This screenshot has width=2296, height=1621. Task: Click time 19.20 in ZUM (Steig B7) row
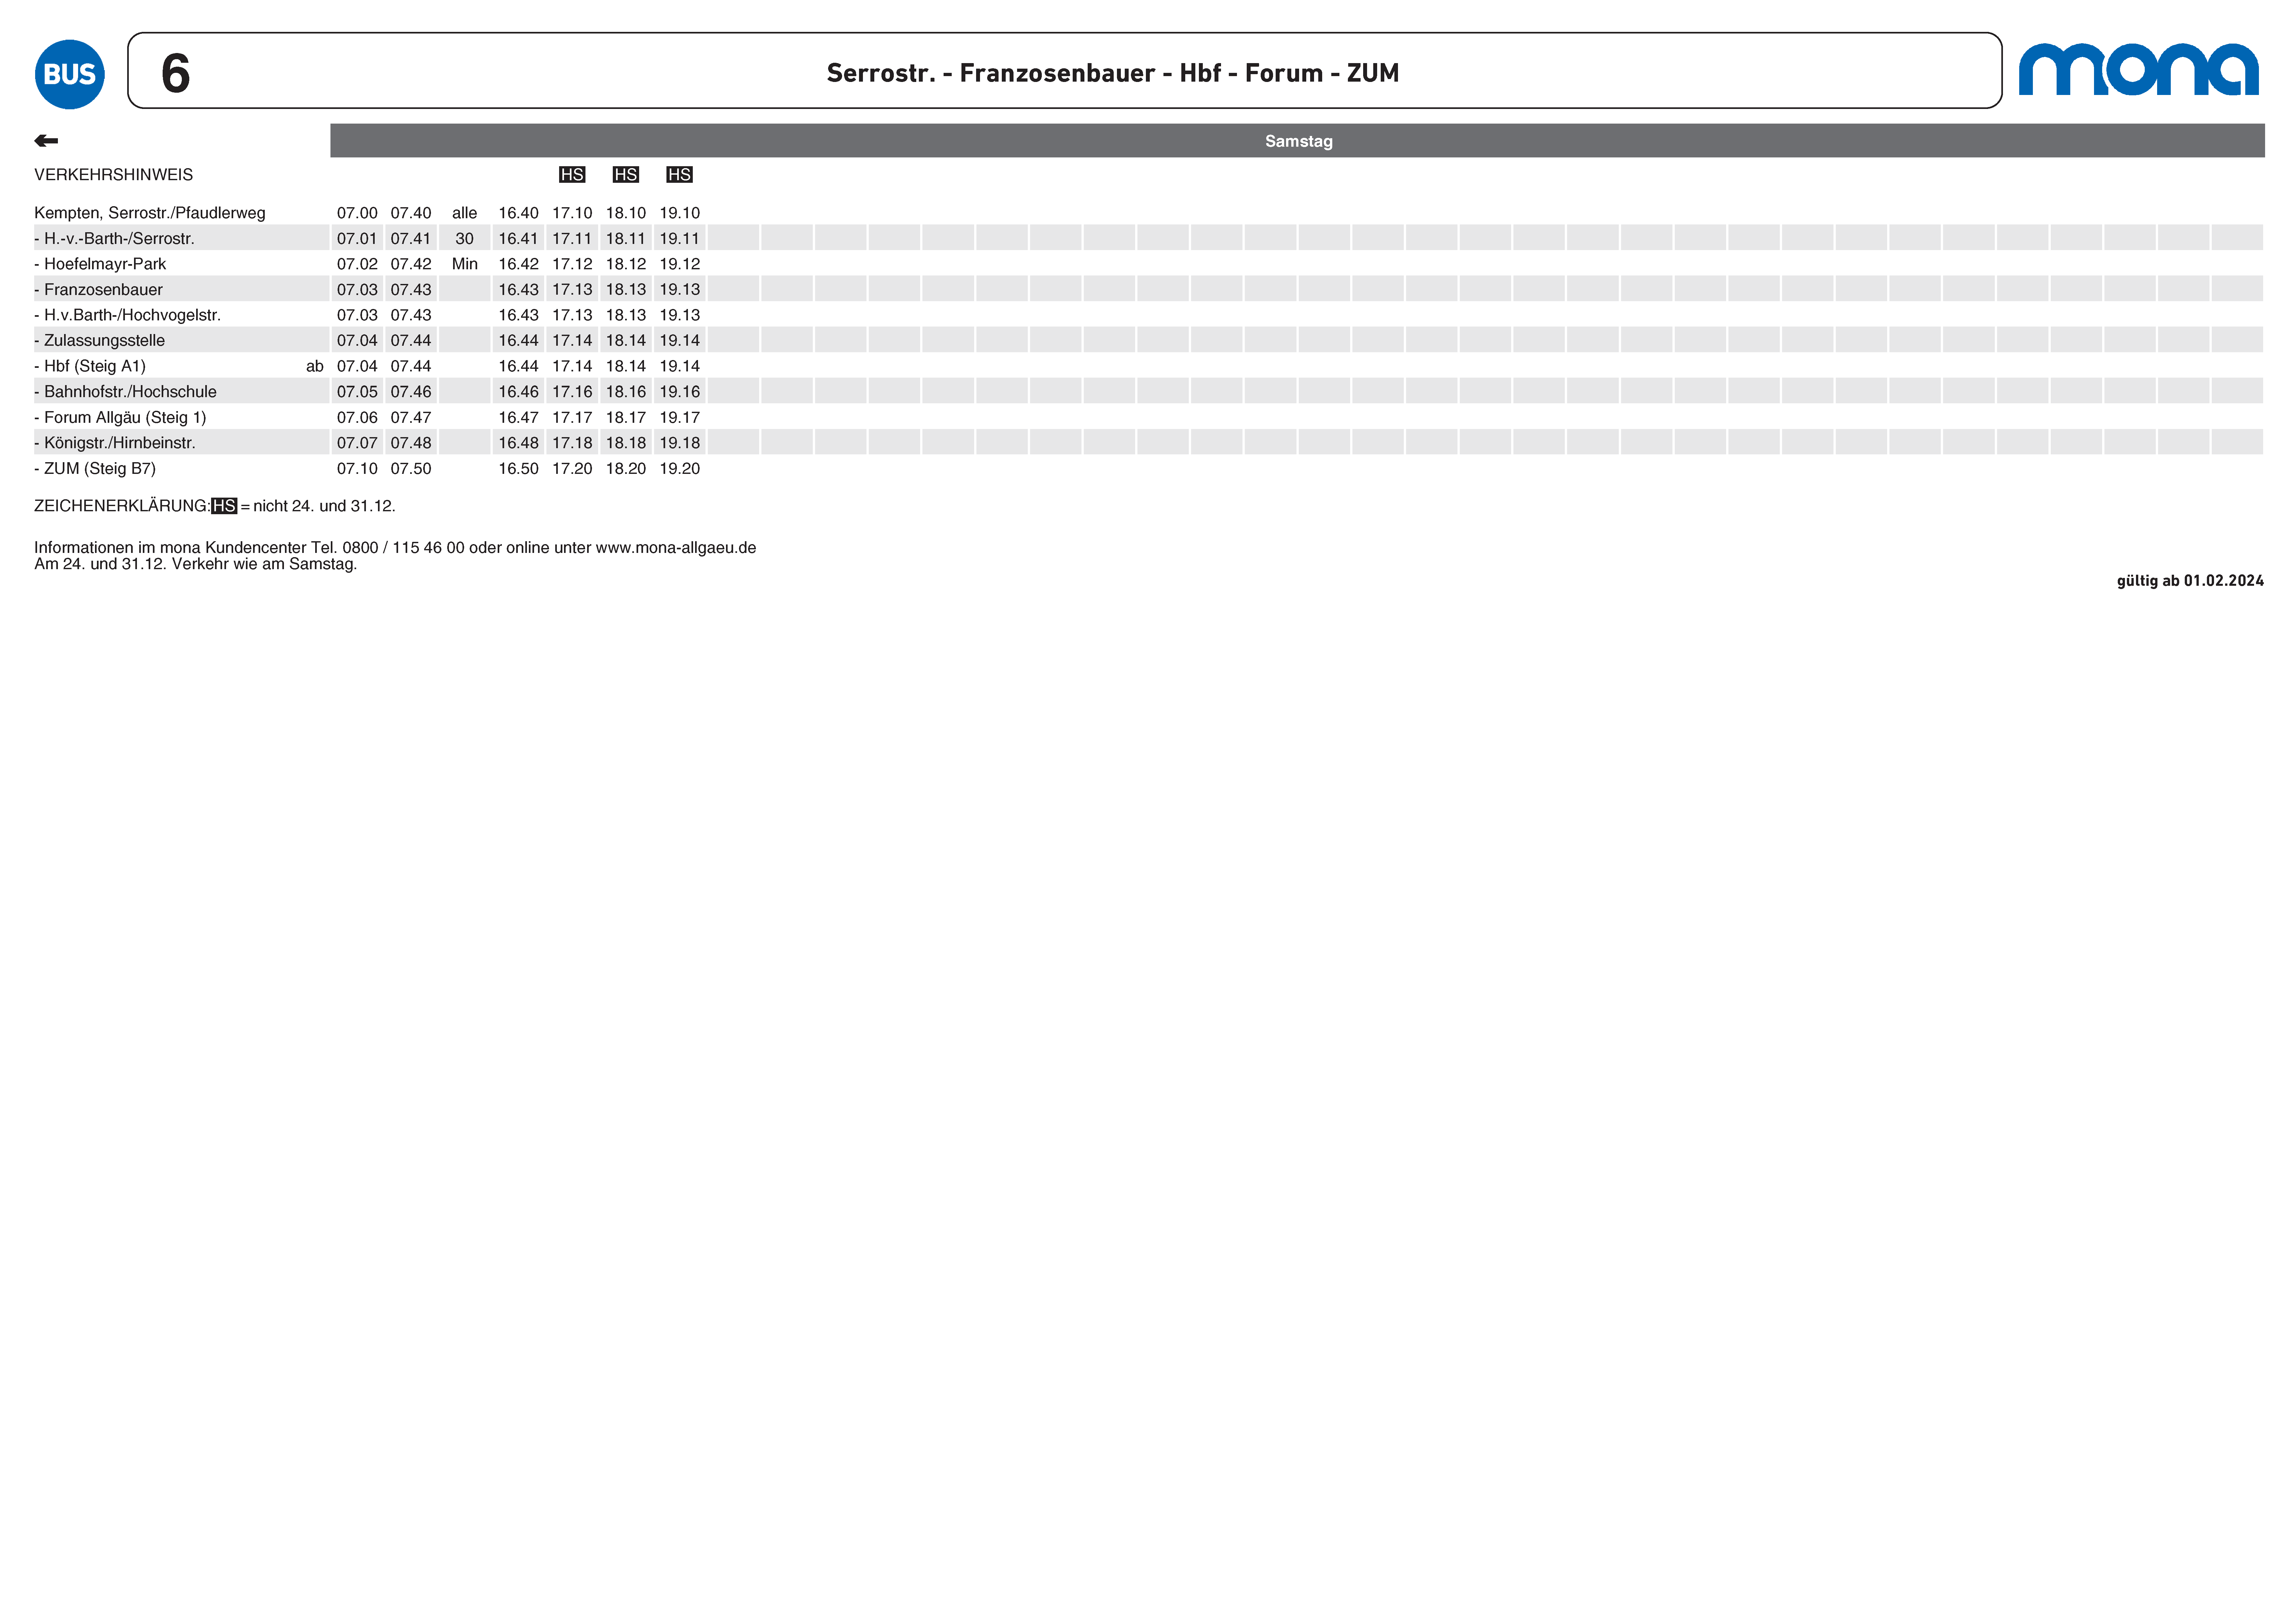click(x=680, y=469)
